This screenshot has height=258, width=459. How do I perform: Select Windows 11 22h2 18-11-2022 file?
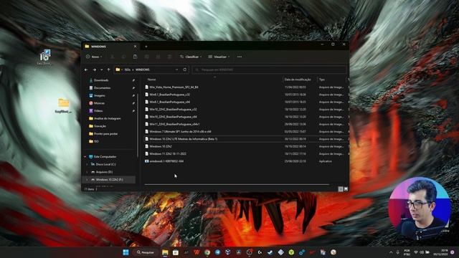167,153
